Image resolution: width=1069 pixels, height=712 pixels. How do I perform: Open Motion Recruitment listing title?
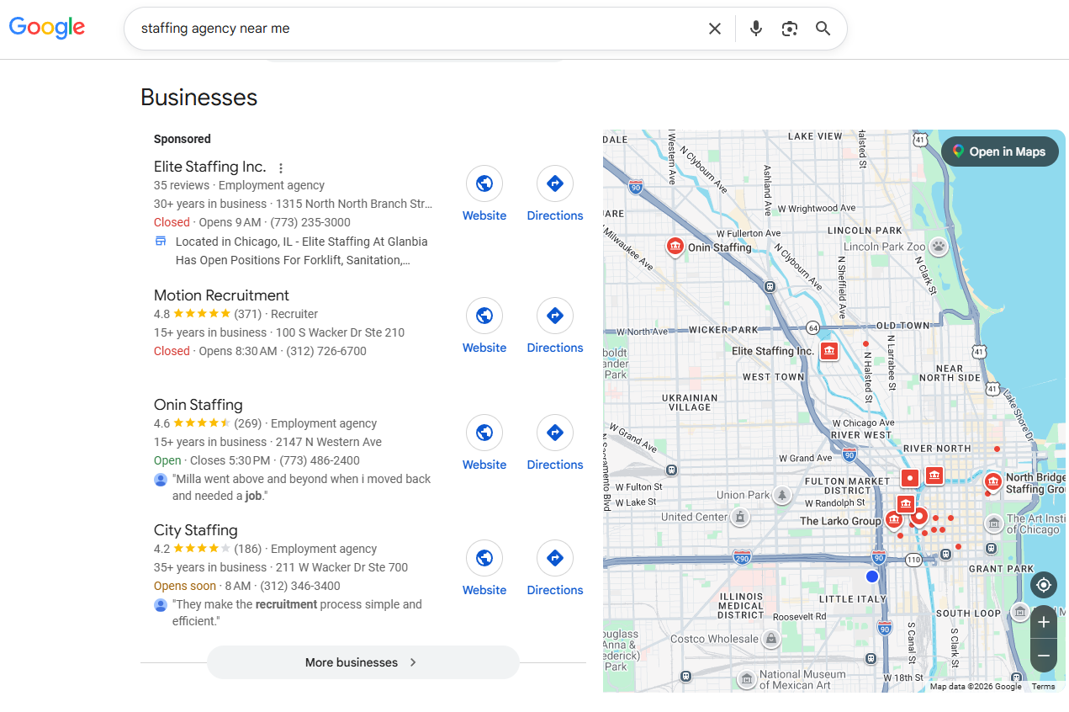coord(221,295)
